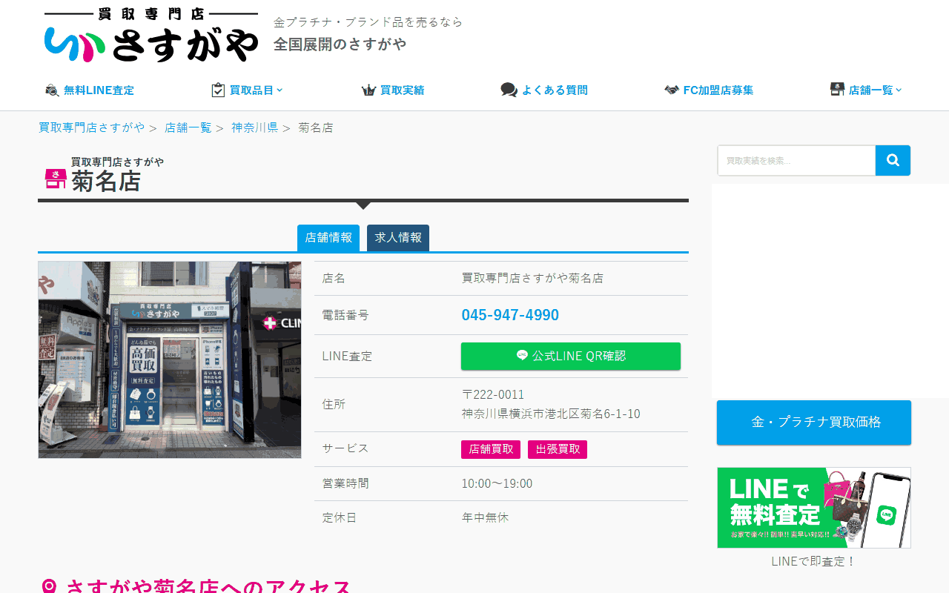Screen dimensions: 949x593
Task: Click address 神奈川県横浜市港北区菊名6-1-10
Action: coord(551,414)
